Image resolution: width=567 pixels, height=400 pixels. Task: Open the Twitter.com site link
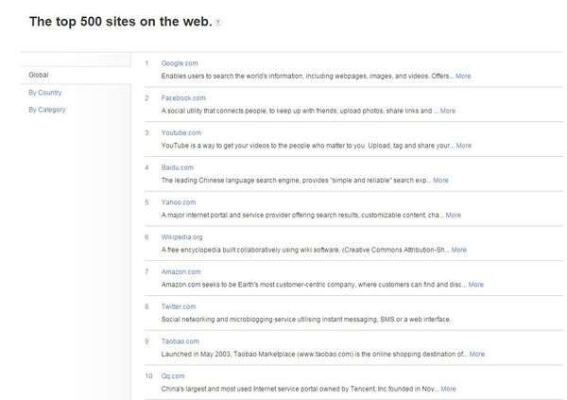pos(179,306)
